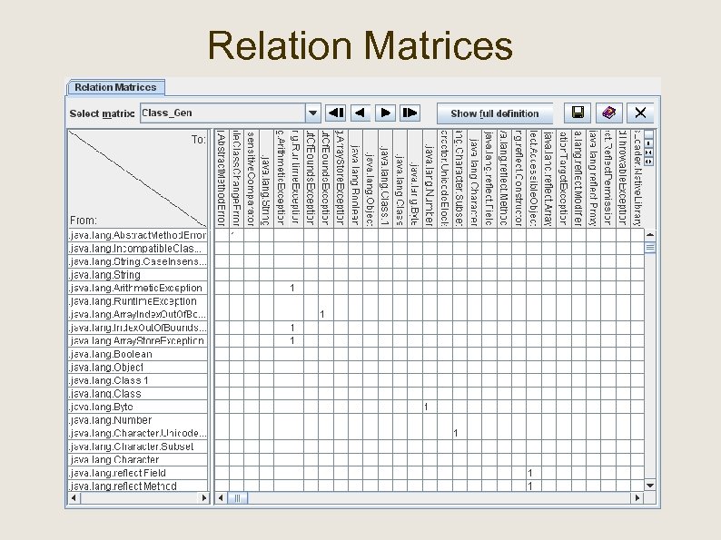Select row java.lang.Object

138,368
